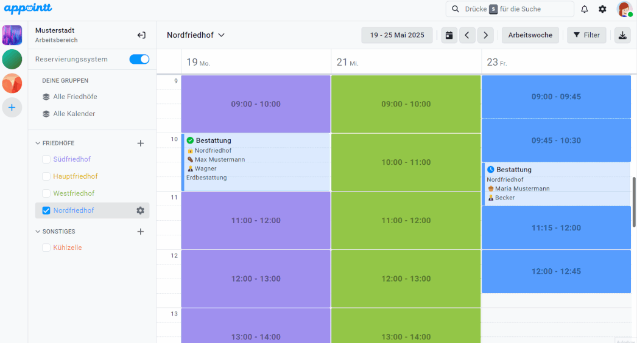
Task: Open the Filter button
Action: click(x=586, y=35)
